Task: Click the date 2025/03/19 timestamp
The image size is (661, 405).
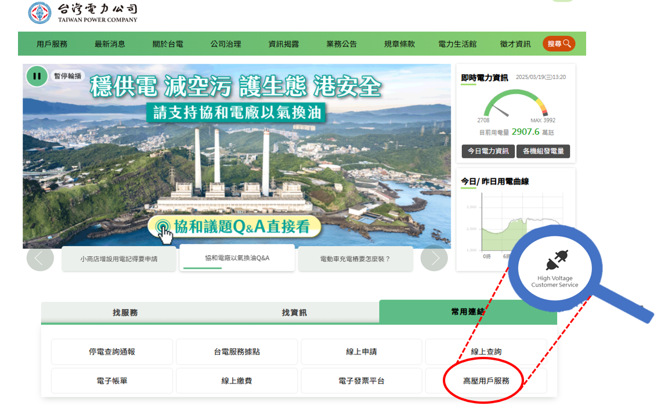Action: (x=541, y=77)
